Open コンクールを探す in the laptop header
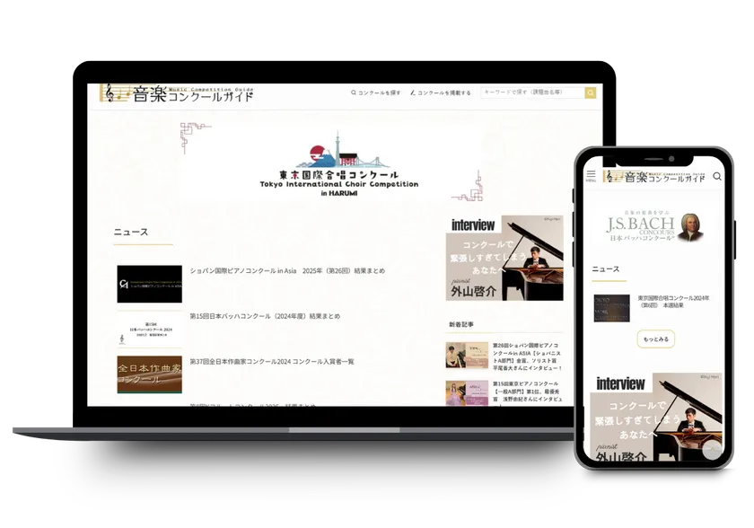 tap(375, 92)
